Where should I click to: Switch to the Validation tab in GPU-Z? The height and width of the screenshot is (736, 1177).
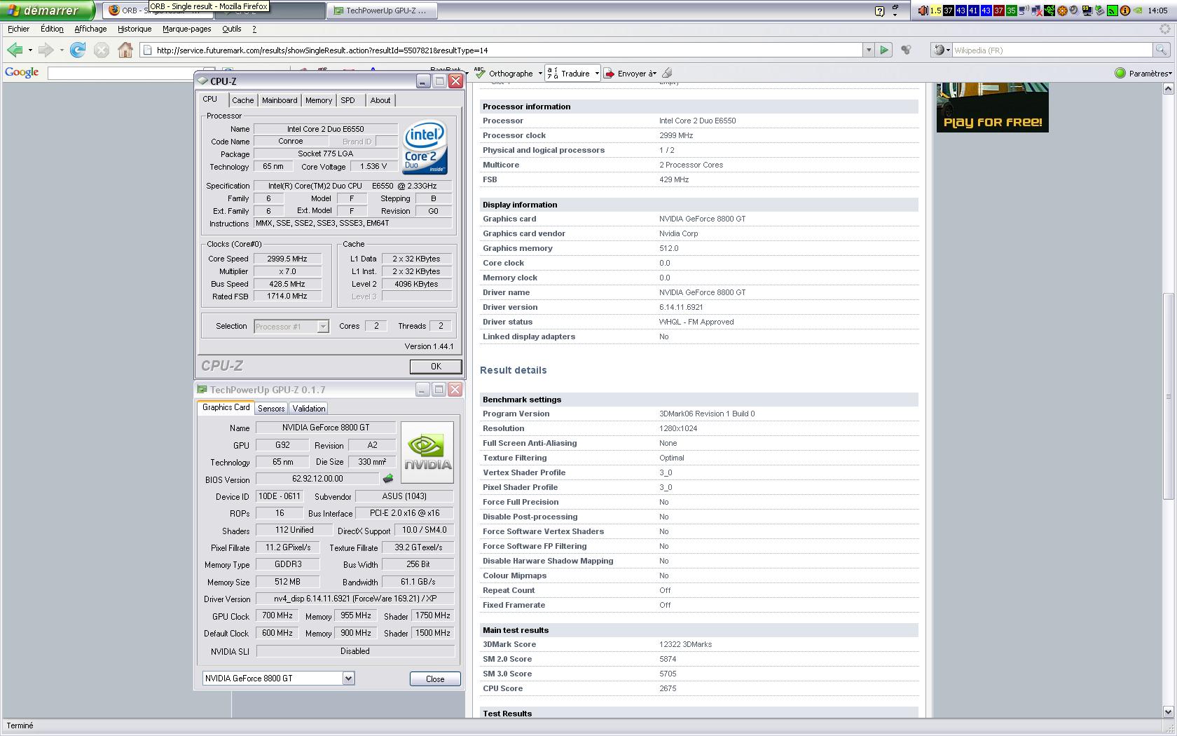coord(308,408)
